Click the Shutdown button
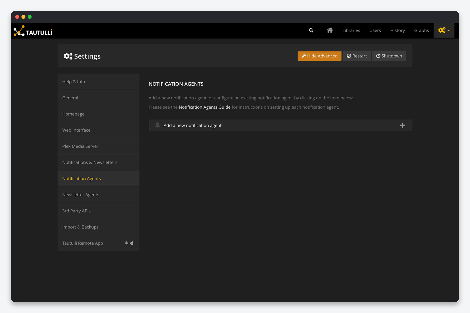 coord(389,56)
